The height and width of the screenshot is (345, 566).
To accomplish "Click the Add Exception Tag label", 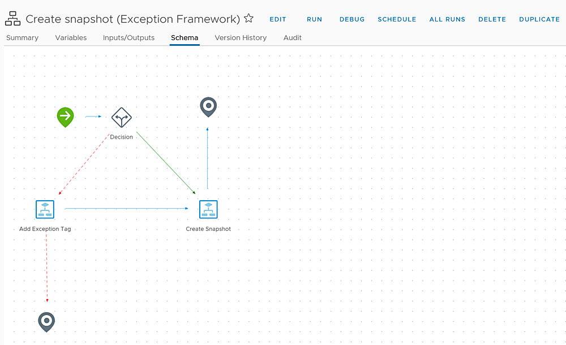I will coord(45,229).
